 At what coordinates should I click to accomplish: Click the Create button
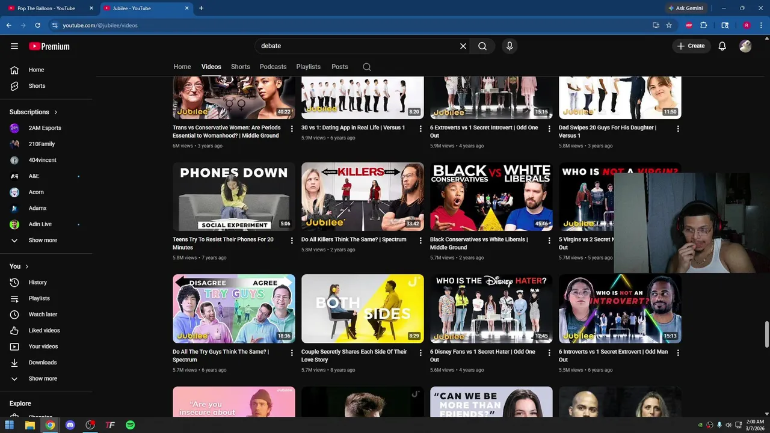click(x=691, y=46)
